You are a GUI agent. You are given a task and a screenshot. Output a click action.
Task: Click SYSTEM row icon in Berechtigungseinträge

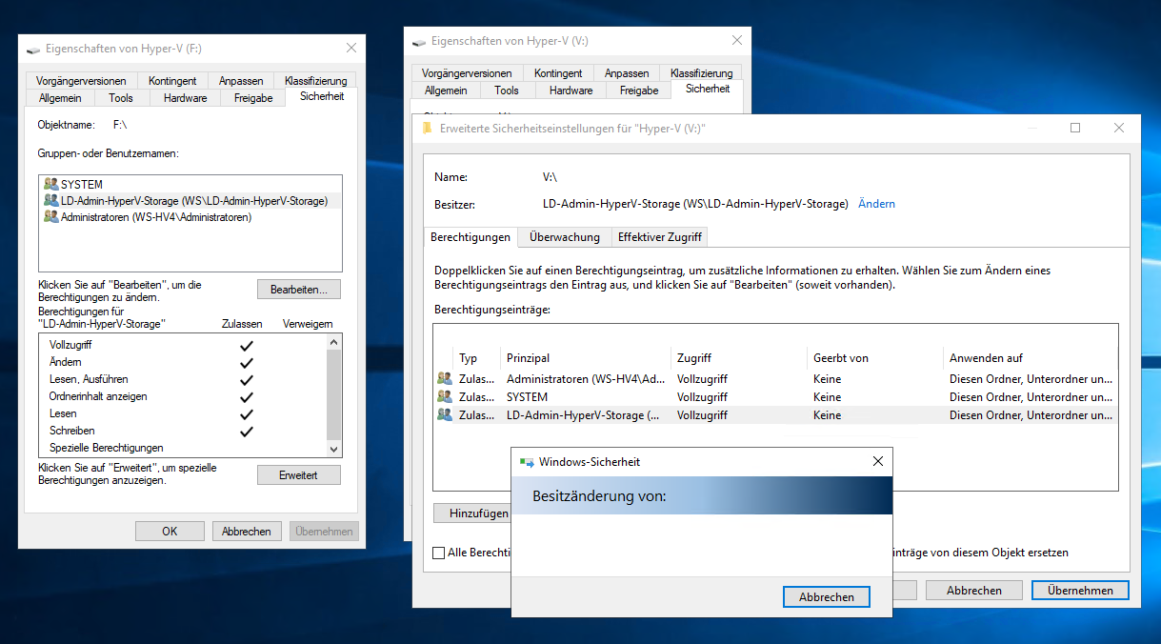tap(445, 397)
